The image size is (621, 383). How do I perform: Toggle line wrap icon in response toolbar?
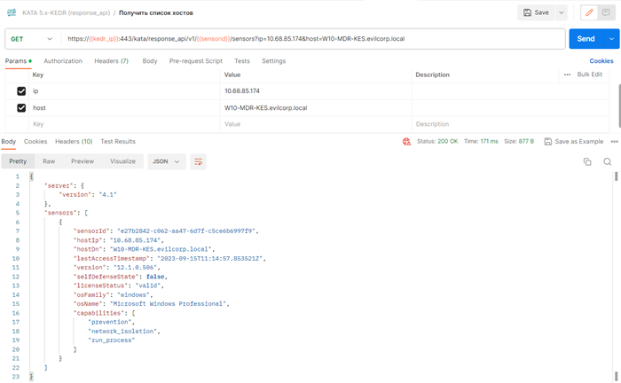point(198,161)
